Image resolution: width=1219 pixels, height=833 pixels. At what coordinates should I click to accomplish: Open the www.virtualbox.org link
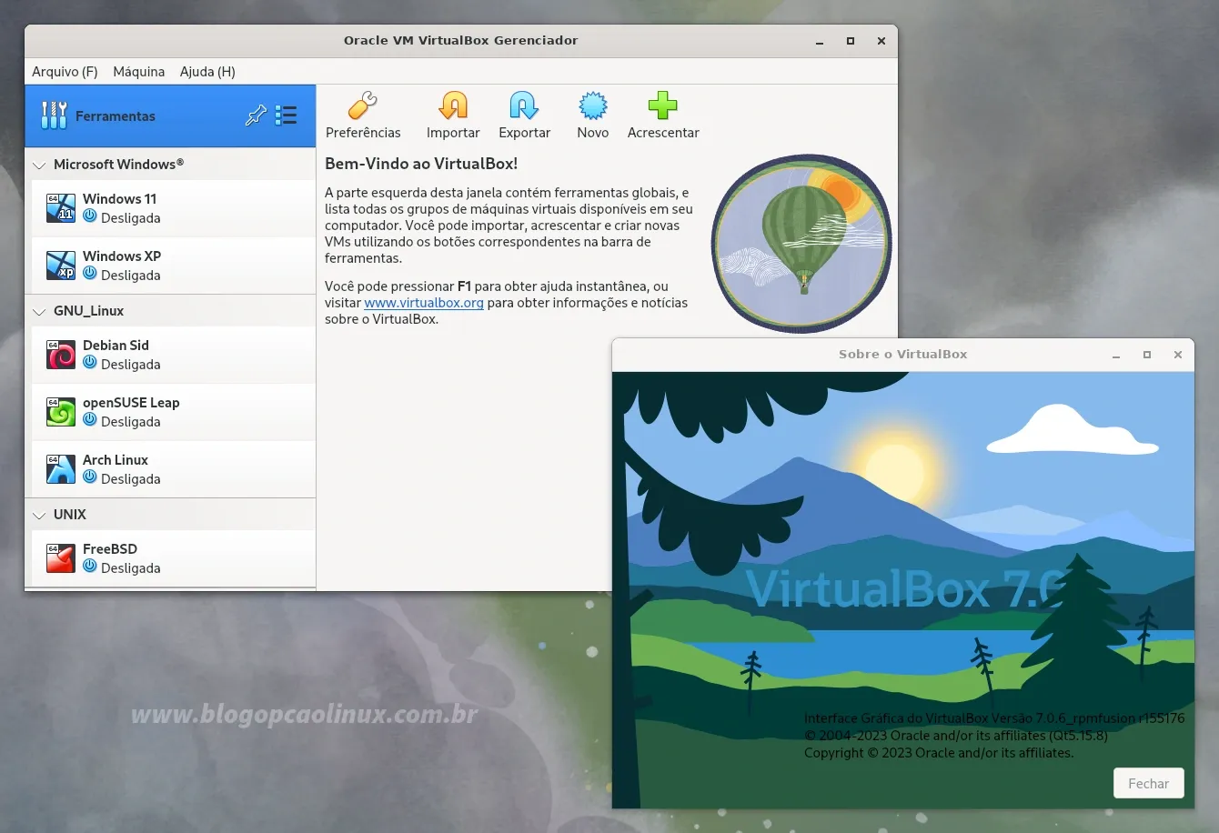pos(424,303)
